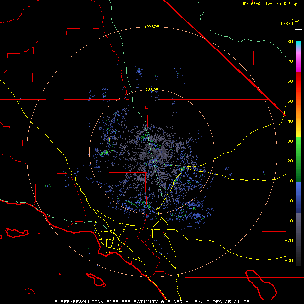Image resolution: width=304 pixels, height=304 pixels.
Task: Click the 30 value on the dBZ scale
Action: point(290,141)
